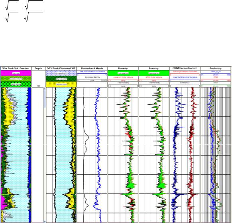Click Hydrocarbon legend above Apparent Water Volume

pyautogui.click(x=123, y=73)
